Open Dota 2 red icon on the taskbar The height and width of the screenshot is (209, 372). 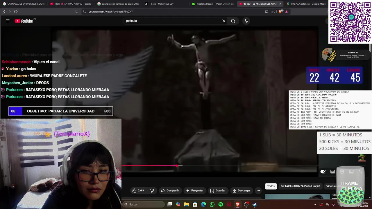pos(229,204)
